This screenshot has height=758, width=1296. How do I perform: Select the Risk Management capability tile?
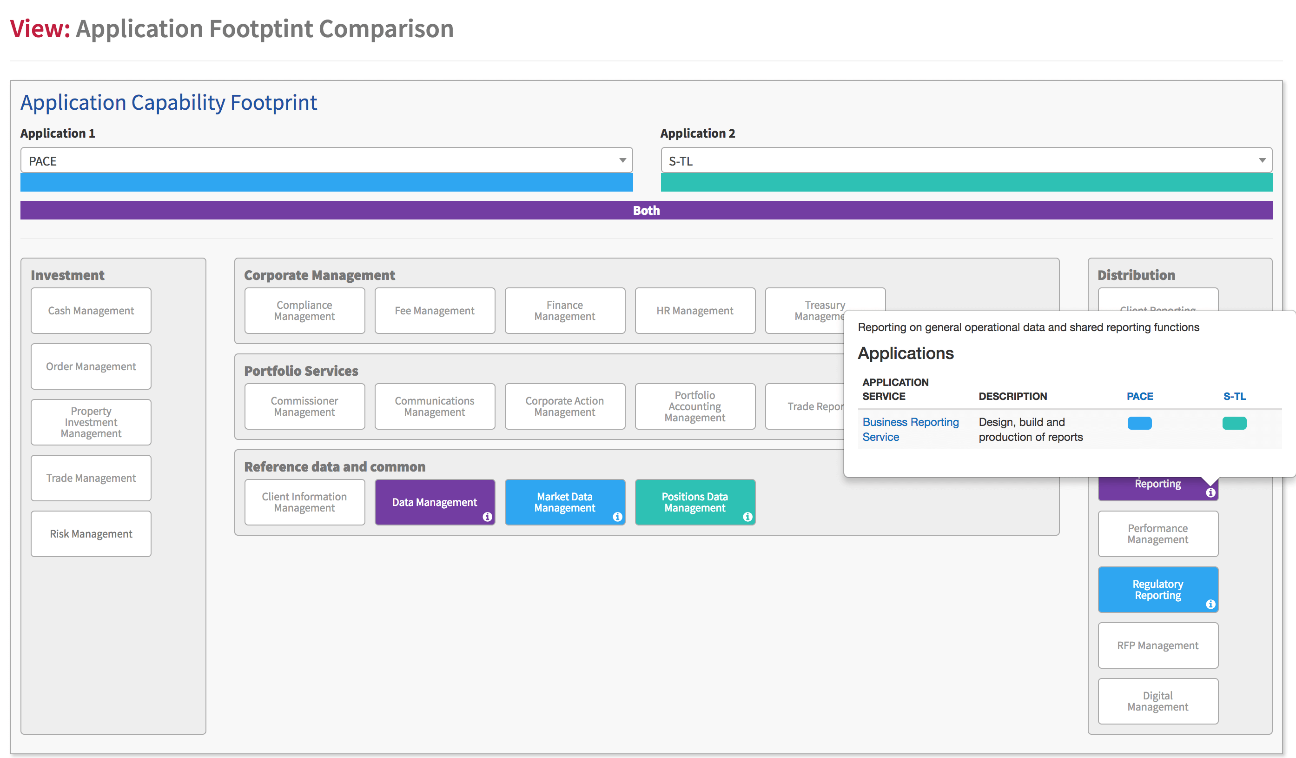[91, 534]
